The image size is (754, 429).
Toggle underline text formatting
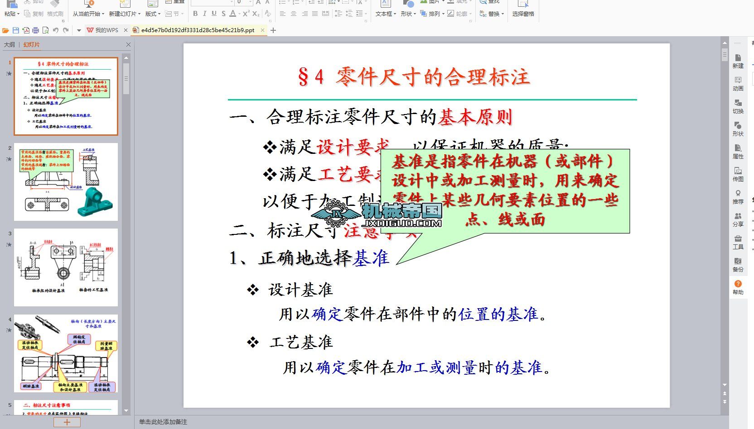coord(214,14)
